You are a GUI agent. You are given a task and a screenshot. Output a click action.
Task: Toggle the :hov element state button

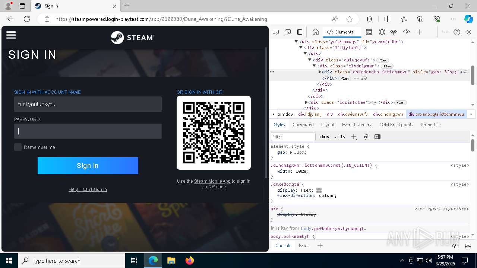tap(324, 137)
